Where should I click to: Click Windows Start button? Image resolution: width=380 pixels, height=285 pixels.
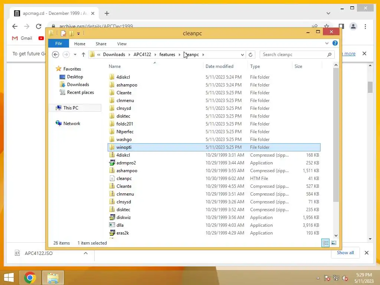click(9, 278)
